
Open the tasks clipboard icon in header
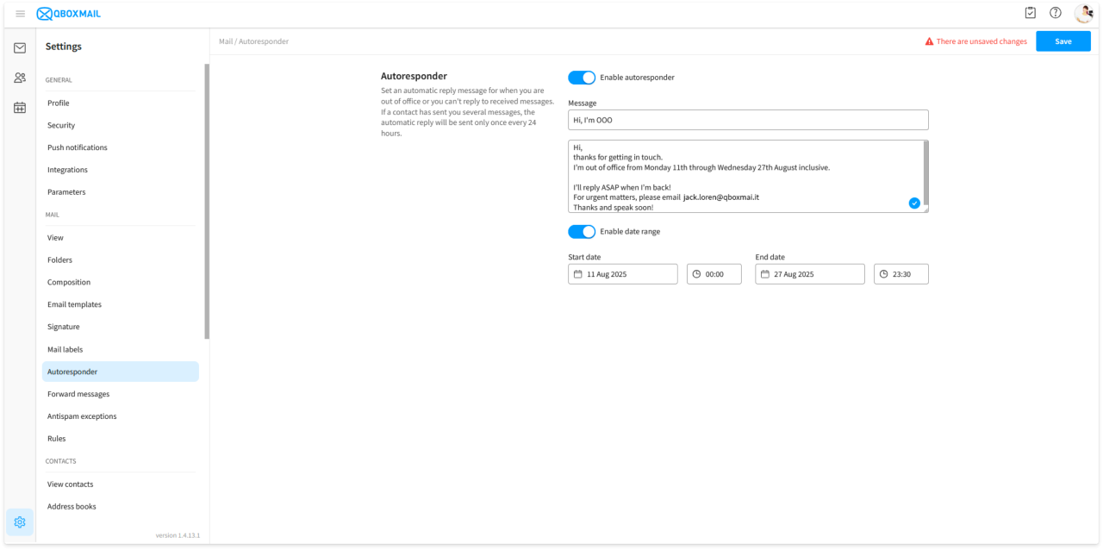coord(1030,13)
